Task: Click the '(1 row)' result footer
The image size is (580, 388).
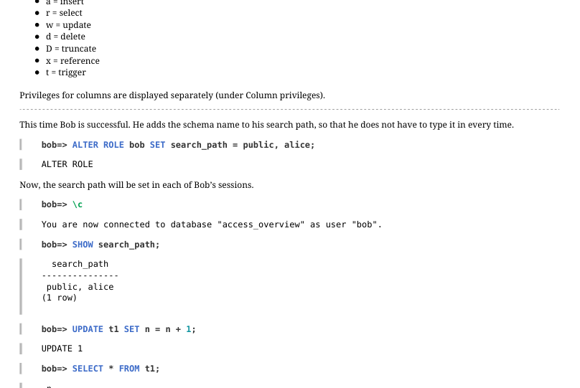Action: [x=59, y=298]
